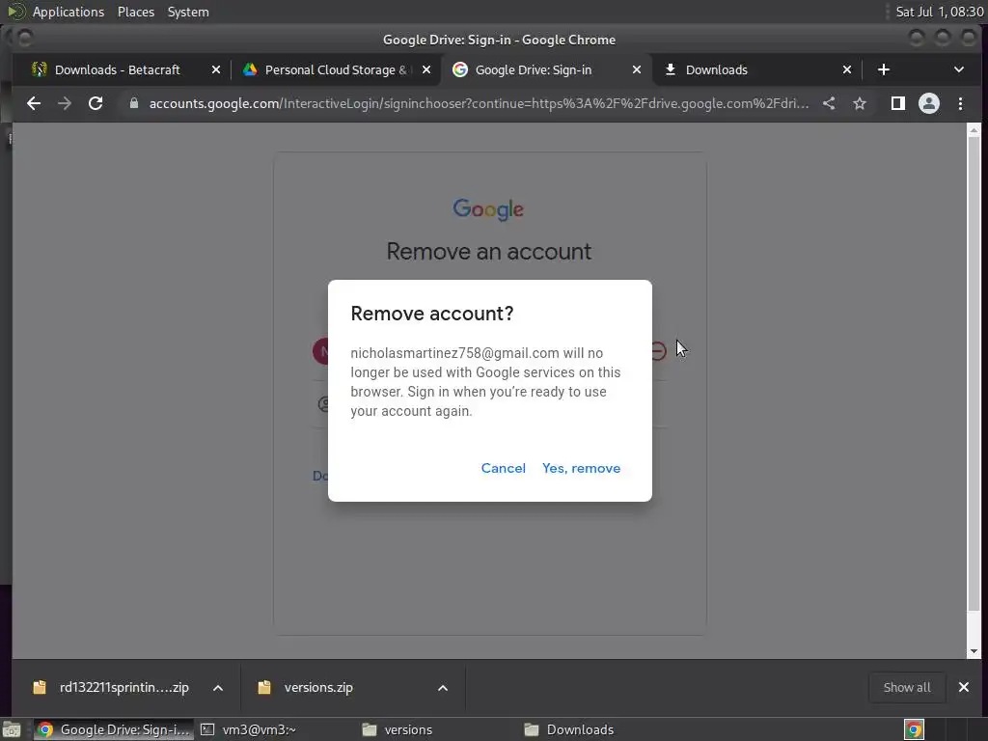
Task: Go back to previous page
Action: point(34,103)
